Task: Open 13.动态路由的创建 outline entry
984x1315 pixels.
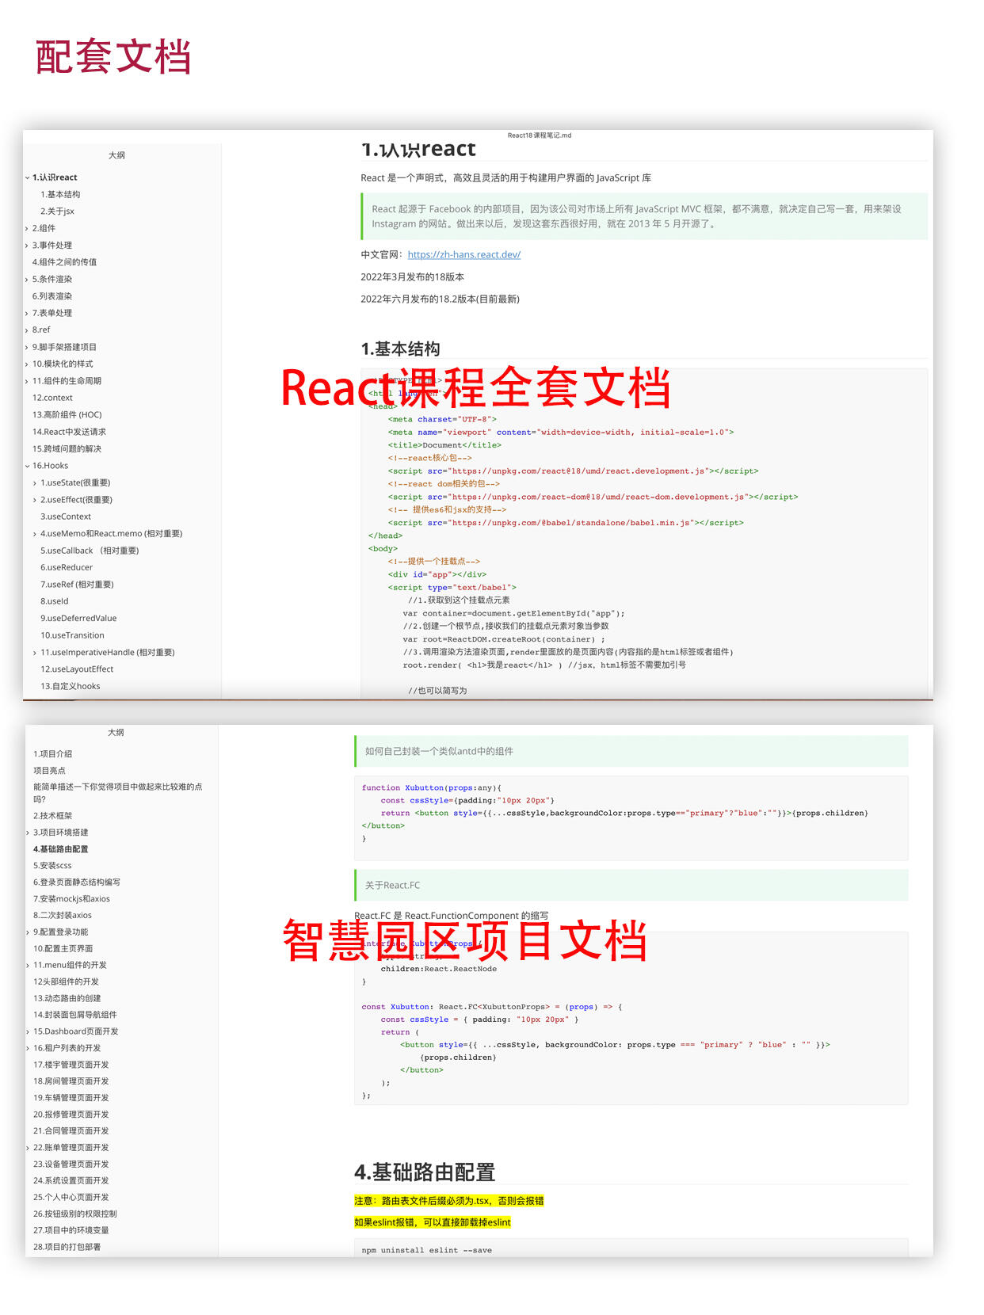Action: [67, 999]
